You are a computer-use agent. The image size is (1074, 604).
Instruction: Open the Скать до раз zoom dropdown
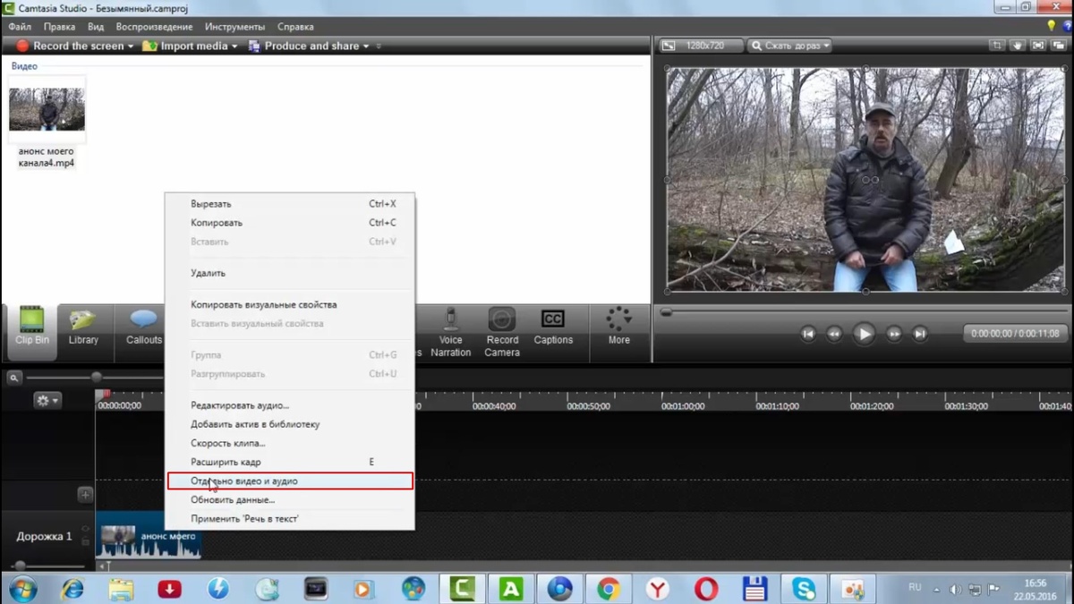[789, 46]
